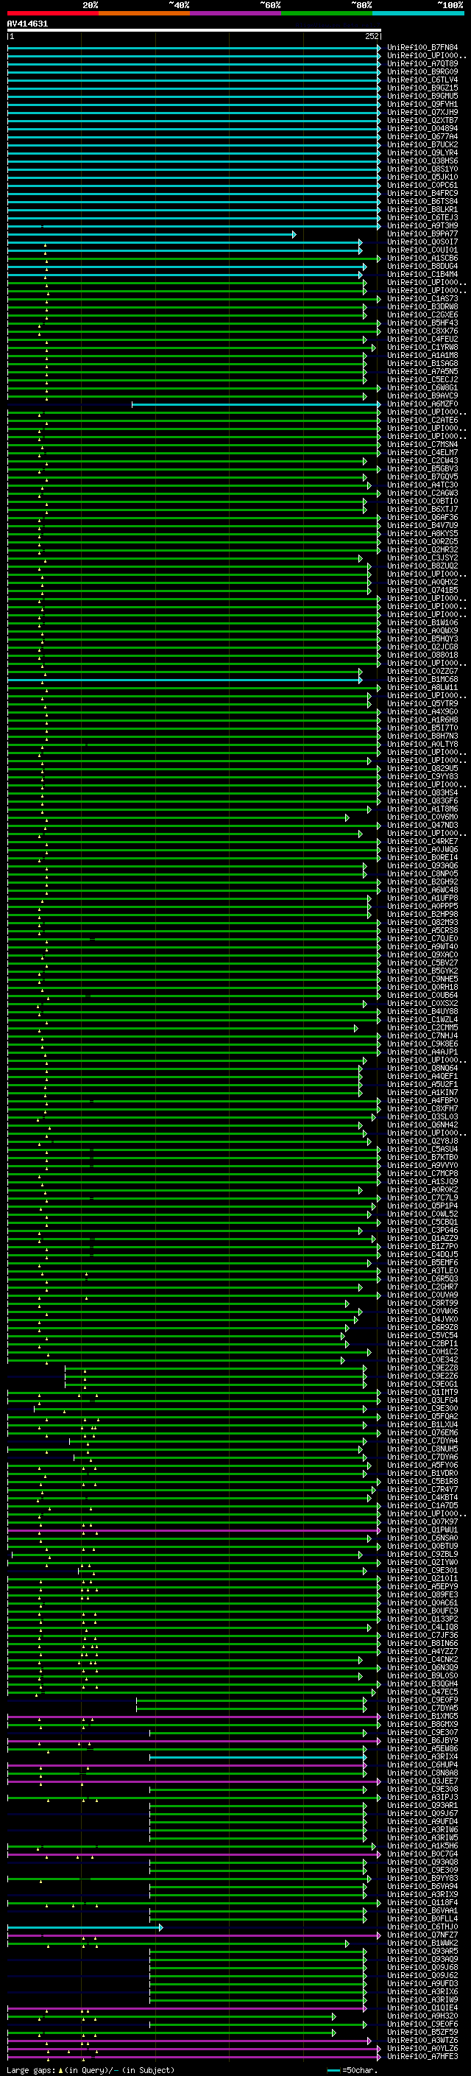Open the UniRef100_Q9FVH1 entry

pos(422,104)
